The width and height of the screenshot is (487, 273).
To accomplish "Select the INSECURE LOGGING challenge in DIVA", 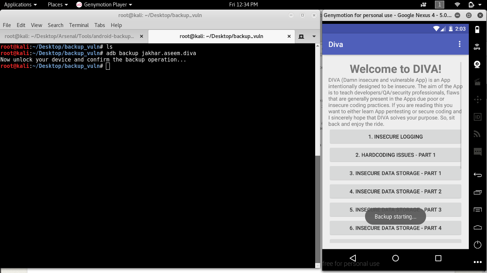I will click(395, 136).
